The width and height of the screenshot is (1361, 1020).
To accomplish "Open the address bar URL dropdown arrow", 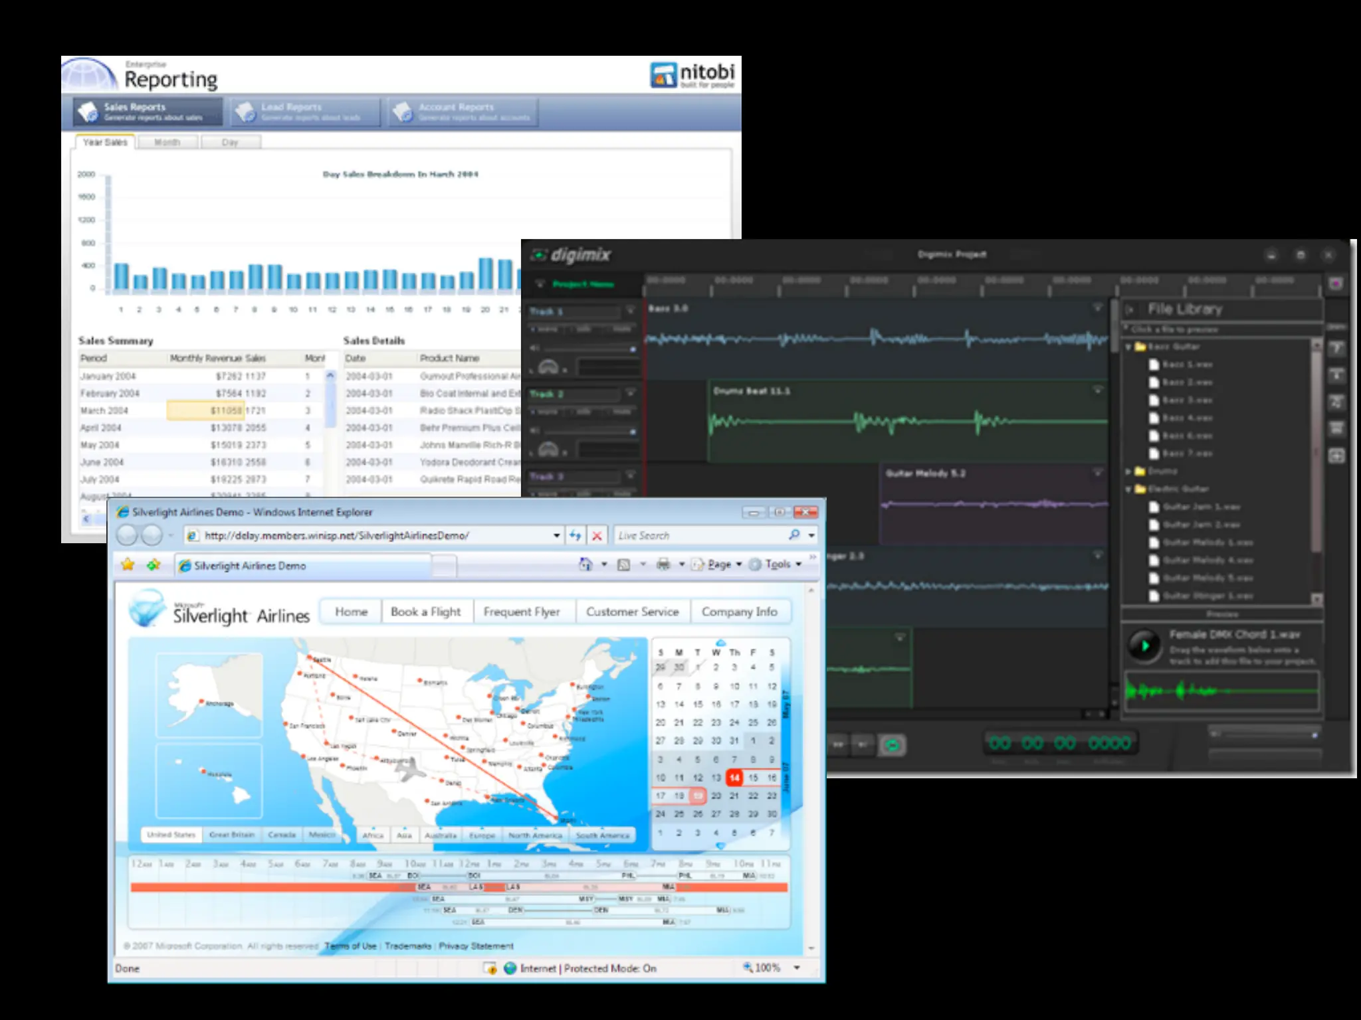I will (x=556, y=536).
